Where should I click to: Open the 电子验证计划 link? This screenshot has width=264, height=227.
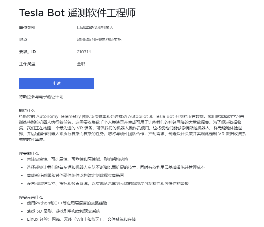tap(51, 97)
